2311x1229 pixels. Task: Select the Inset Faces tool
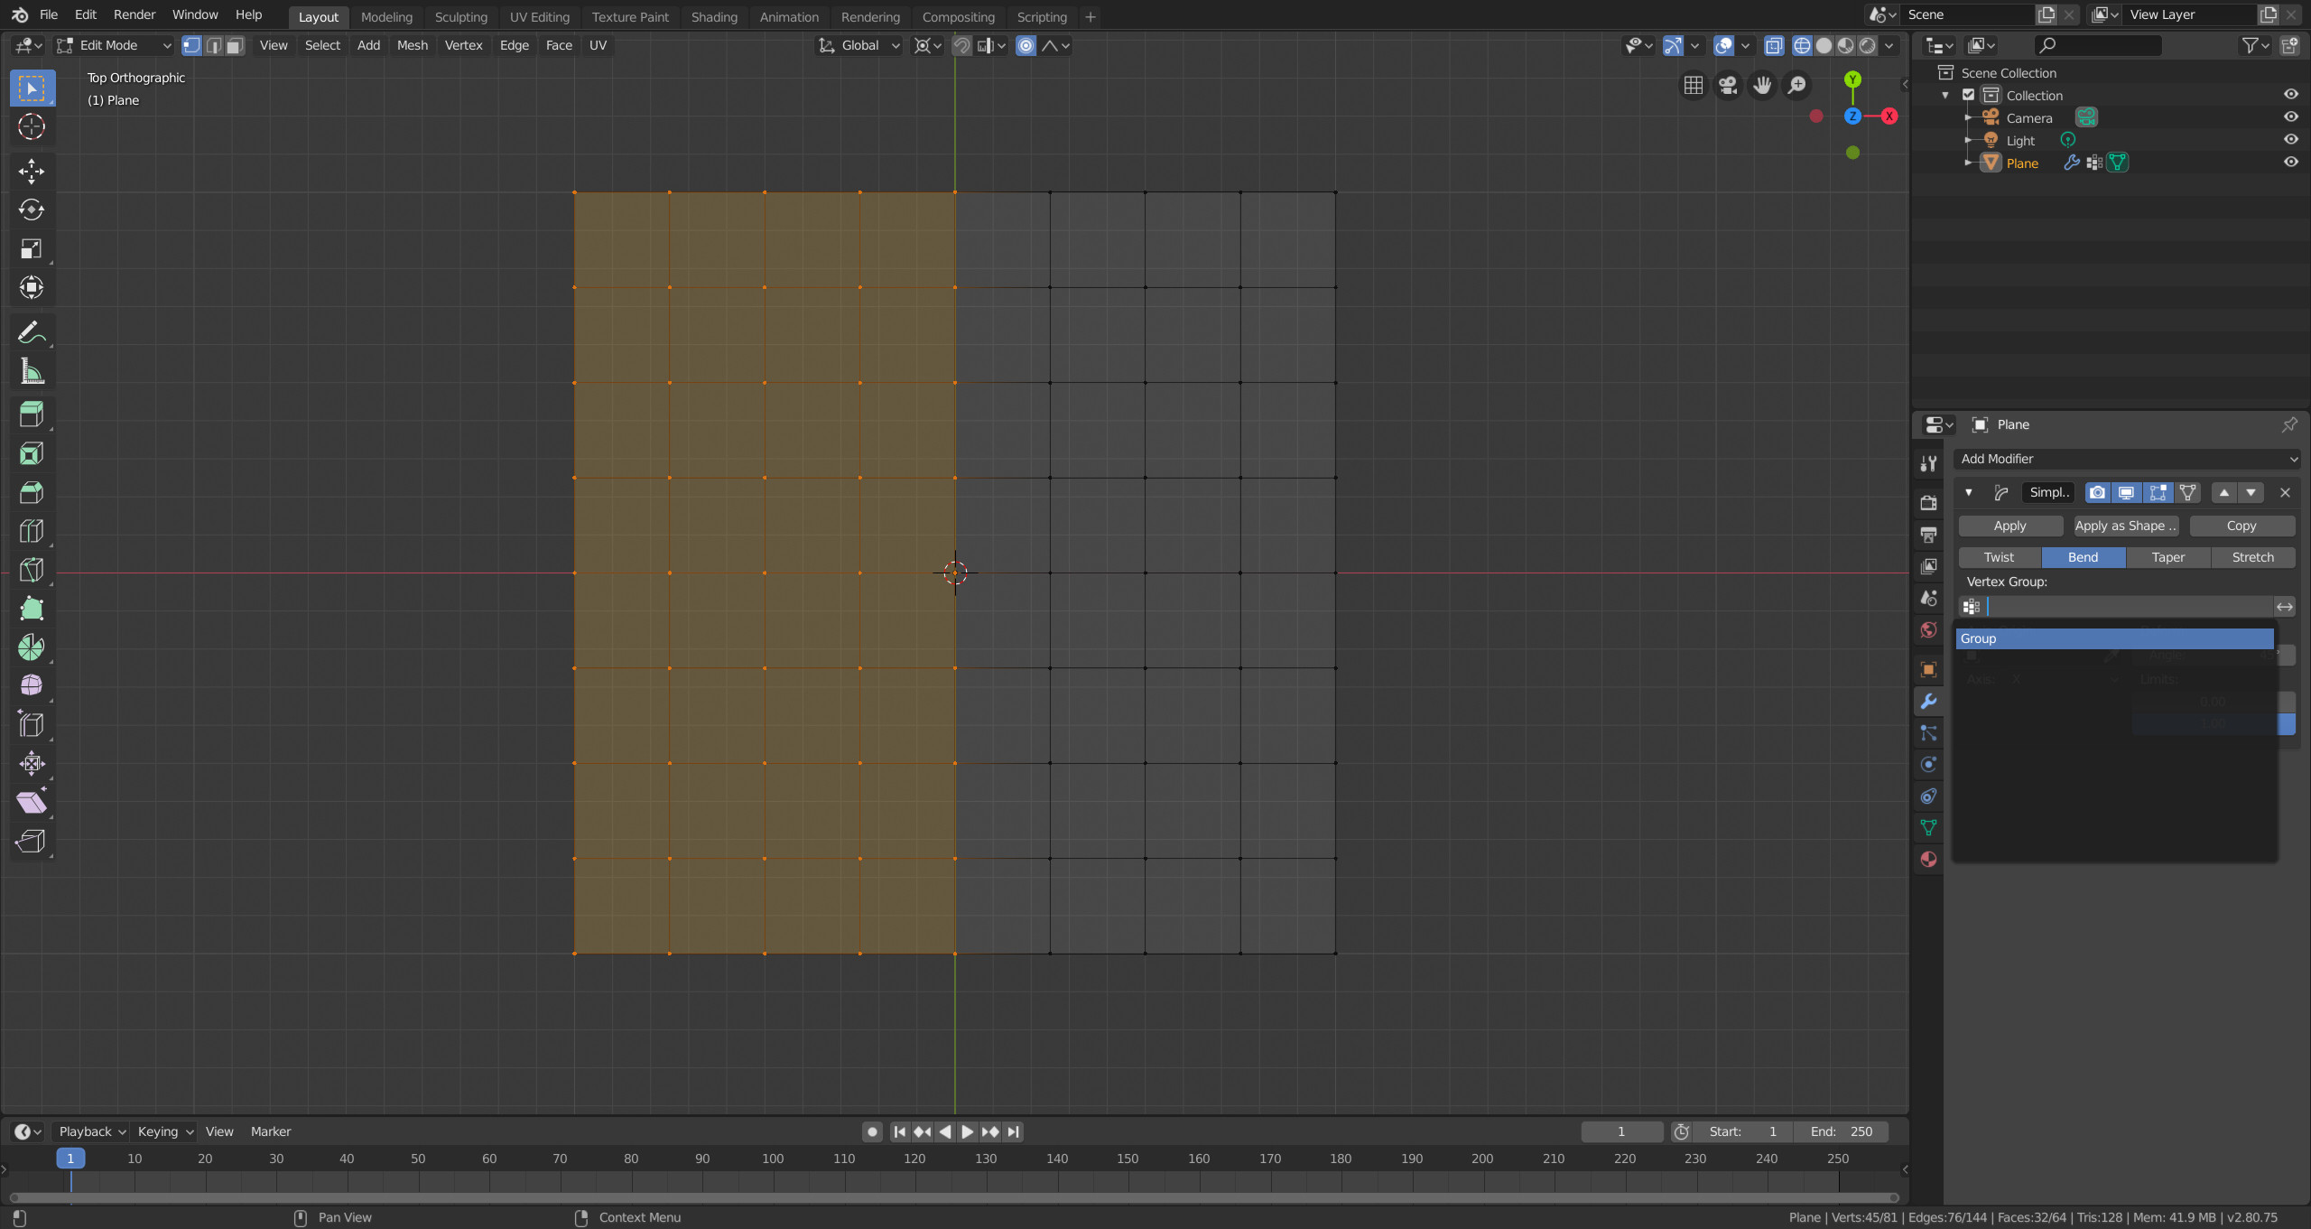(x=32, y=453)
